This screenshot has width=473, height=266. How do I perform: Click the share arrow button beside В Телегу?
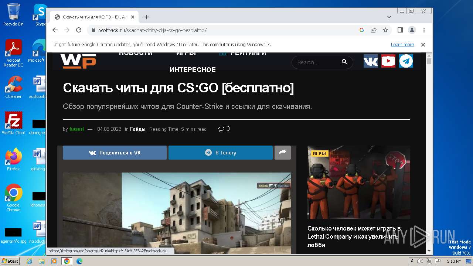coord(283,153)
